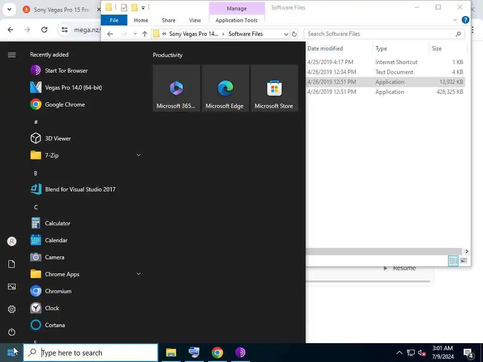Image resolution: width=483 pixels, height=362 pixels.
Task: Open the File tab in Explorer
Action: click(114, 20)
